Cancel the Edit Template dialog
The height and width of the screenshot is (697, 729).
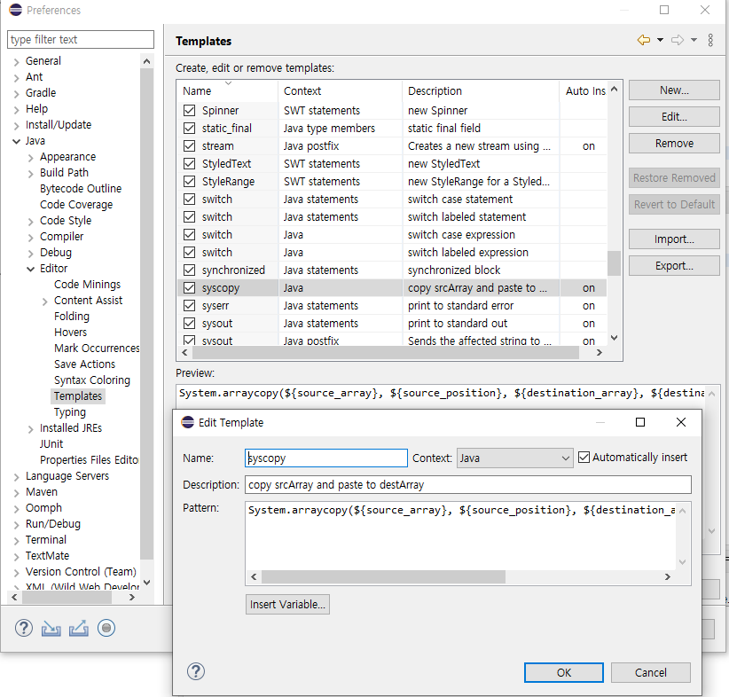pyautogui.click(x=650, y=672)
